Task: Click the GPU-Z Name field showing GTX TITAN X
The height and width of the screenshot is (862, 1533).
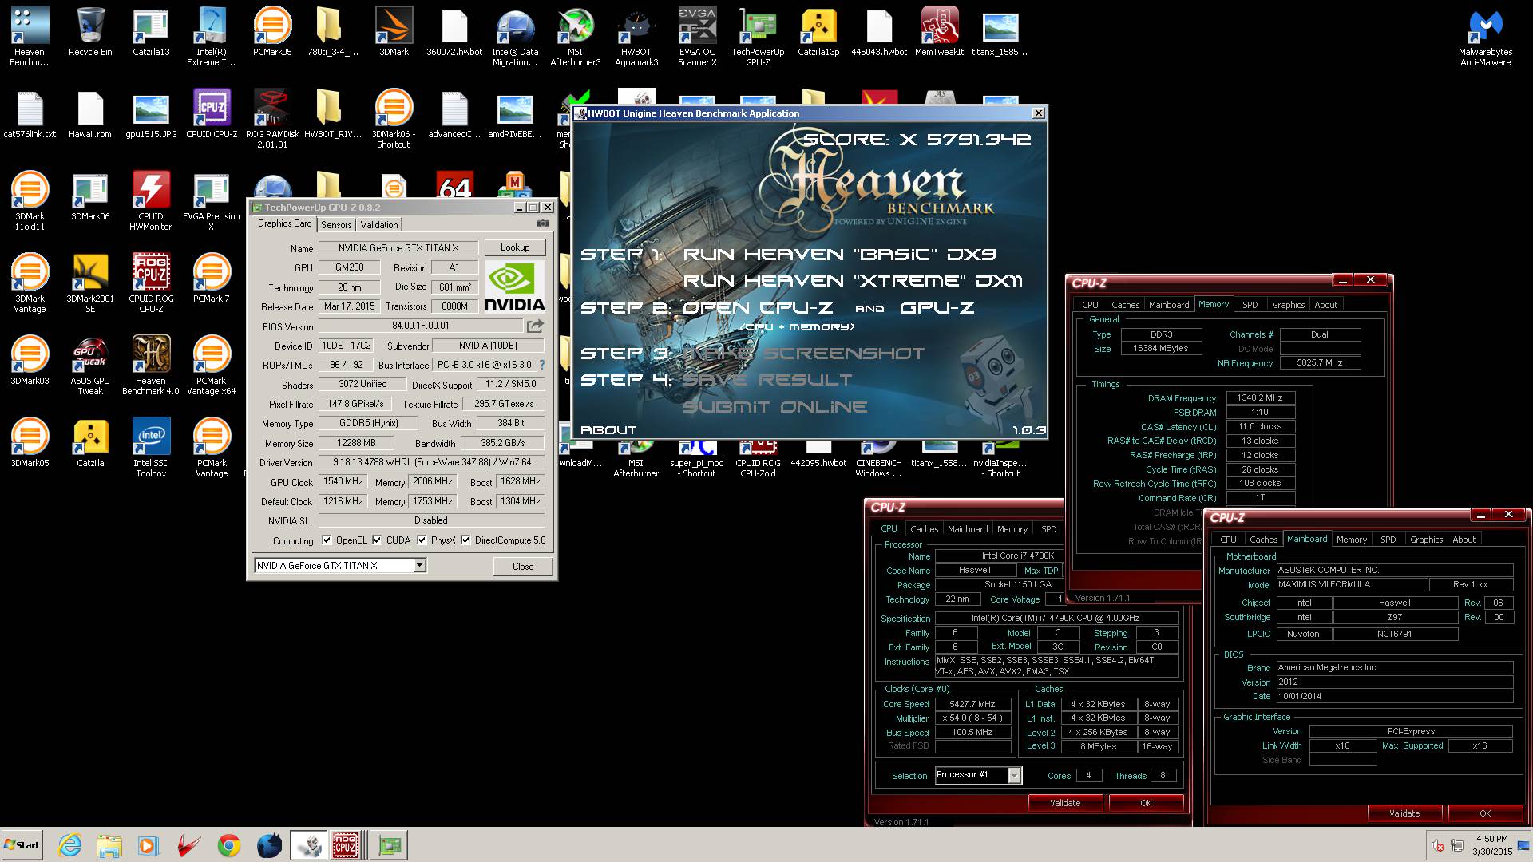Action: 398,248
